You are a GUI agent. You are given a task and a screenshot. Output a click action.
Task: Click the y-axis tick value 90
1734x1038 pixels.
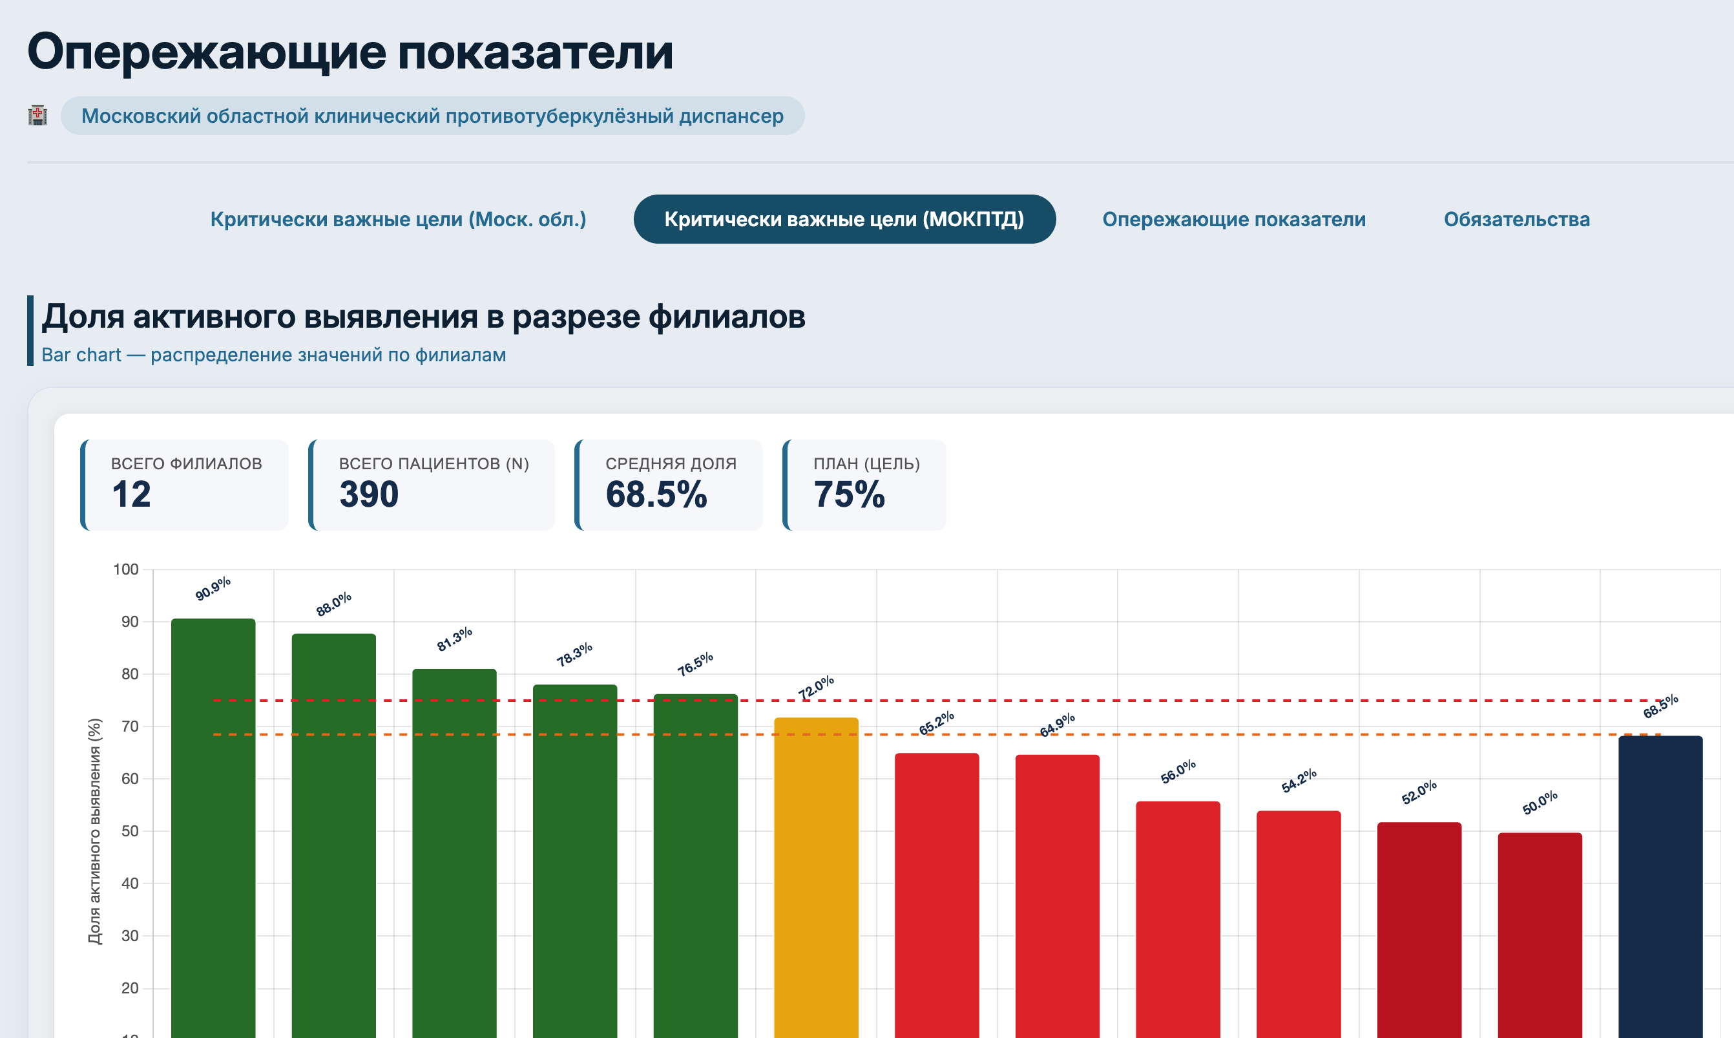pyautogui.click(x=130, y=622)
